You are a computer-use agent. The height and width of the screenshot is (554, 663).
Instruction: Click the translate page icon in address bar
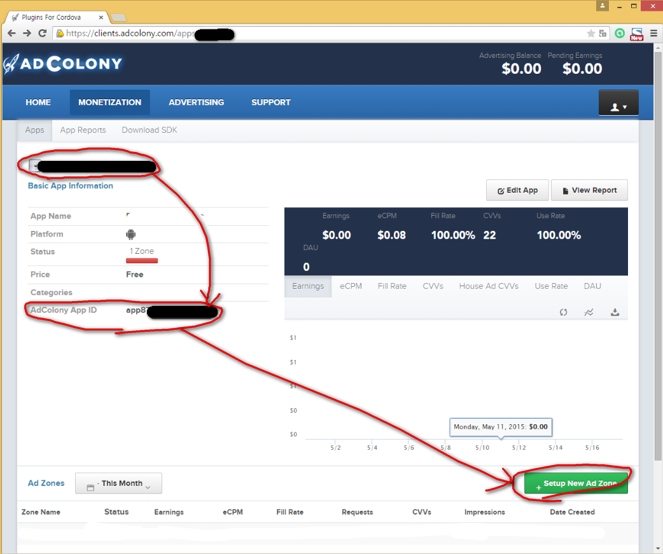[603, 33]
